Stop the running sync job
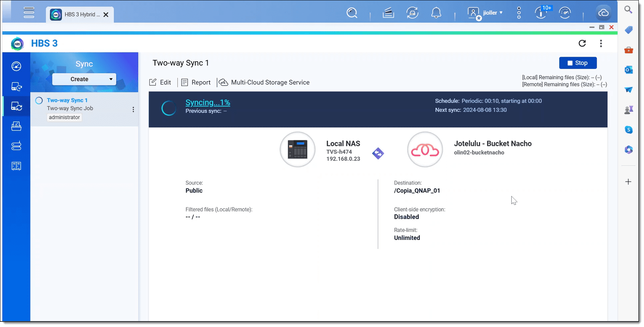 [x=578, y=63]
